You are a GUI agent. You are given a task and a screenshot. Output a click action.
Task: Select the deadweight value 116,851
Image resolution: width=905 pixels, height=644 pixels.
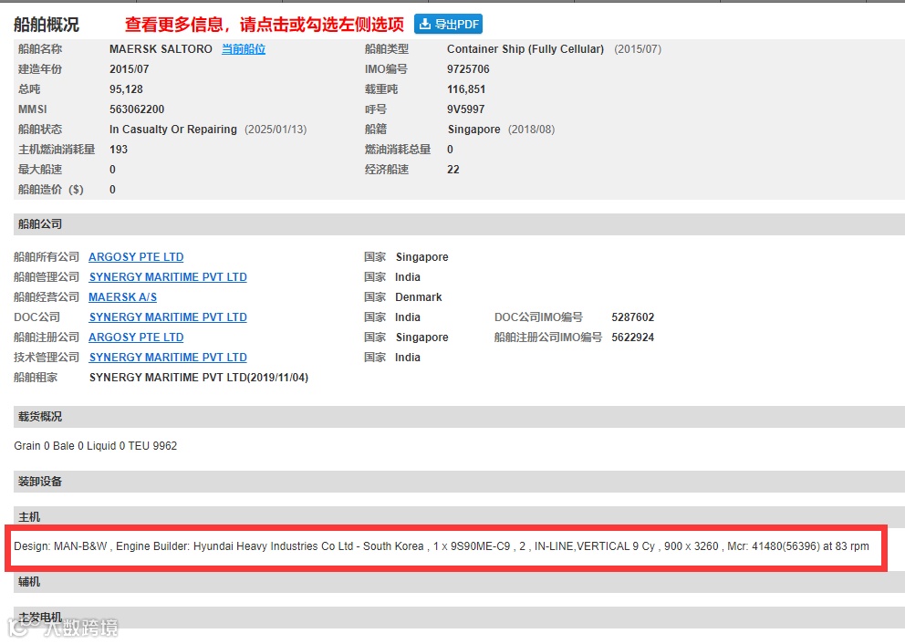466,89
